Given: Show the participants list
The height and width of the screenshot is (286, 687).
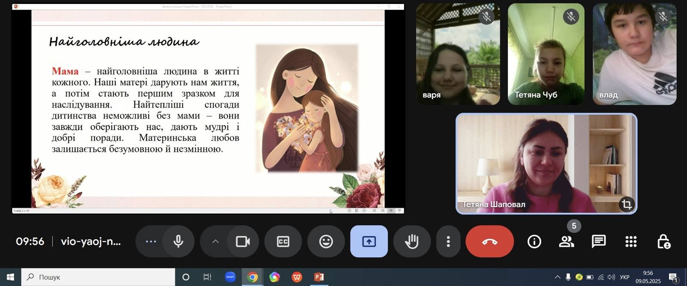Looking at the screenshot, I should pos(566,241).
